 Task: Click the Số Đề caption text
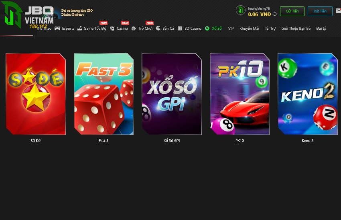36,141
